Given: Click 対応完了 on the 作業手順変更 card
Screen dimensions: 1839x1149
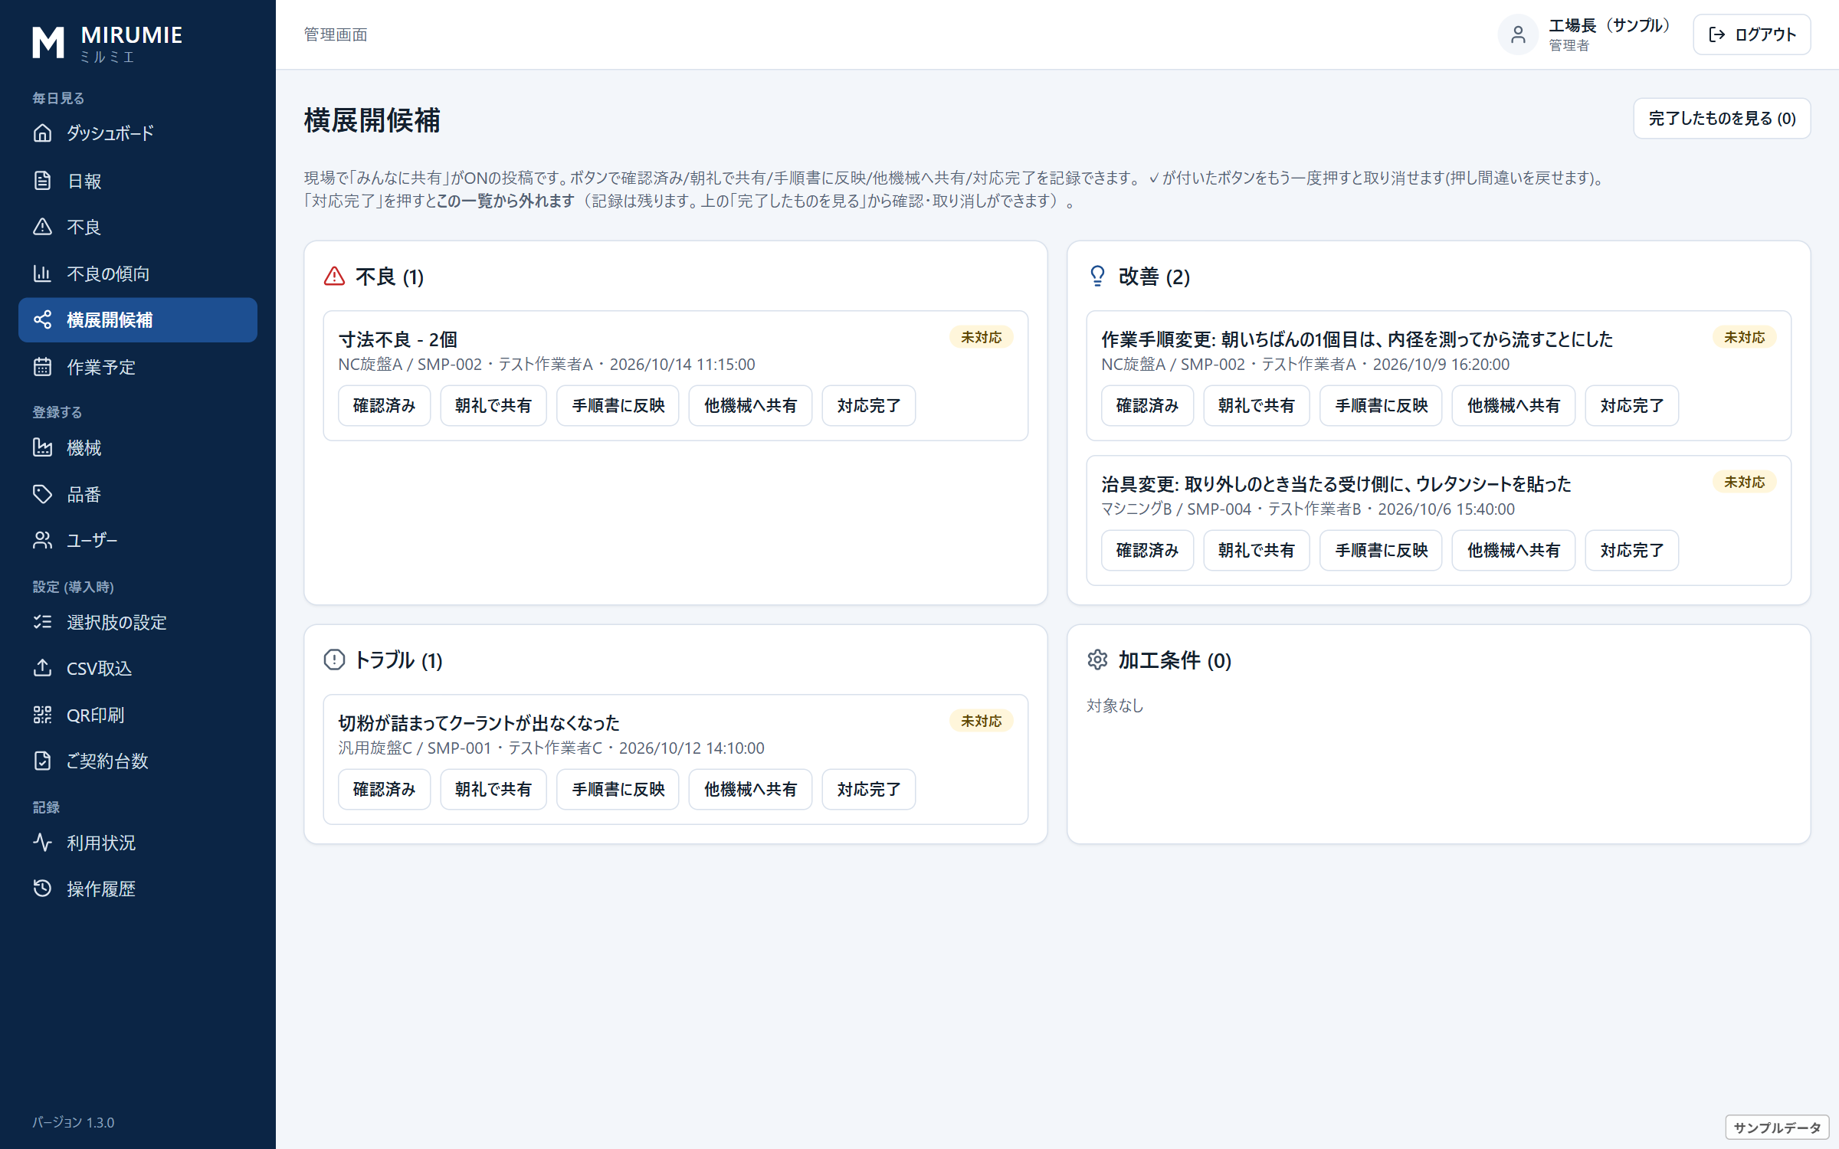Looking at the screenshot, I should click(1631, 405).
